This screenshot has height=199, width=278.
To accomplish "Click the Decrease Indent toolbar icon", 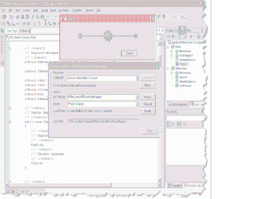I will (24, 23).
